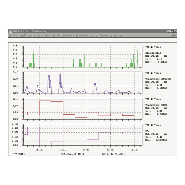Image resolution: width=185 pixels, height=185 pixels.
Task: Open the Kanäle channel menu
Action: [x=57, y=35]
